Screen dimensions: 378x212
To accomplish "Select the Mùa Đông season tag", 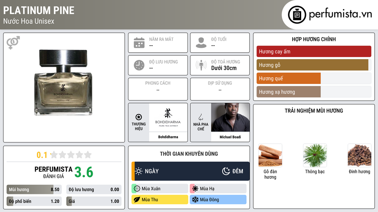I will tap(218, 199).
